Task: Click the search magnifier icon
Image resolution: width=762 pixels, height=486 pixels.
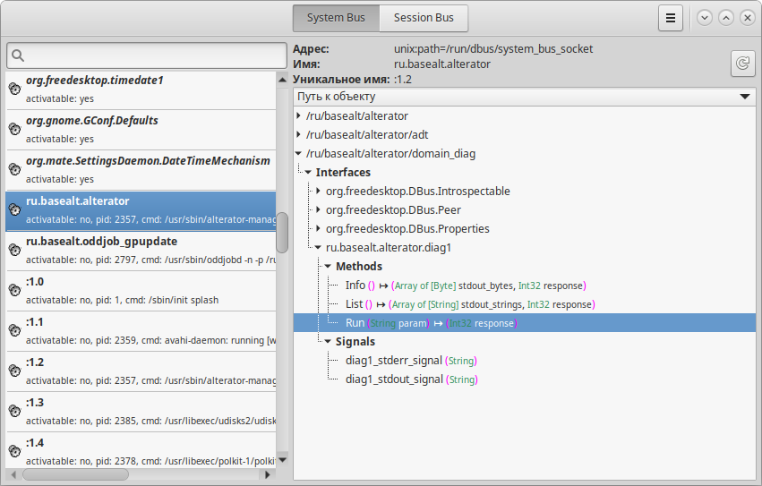Action: point(19,56)
